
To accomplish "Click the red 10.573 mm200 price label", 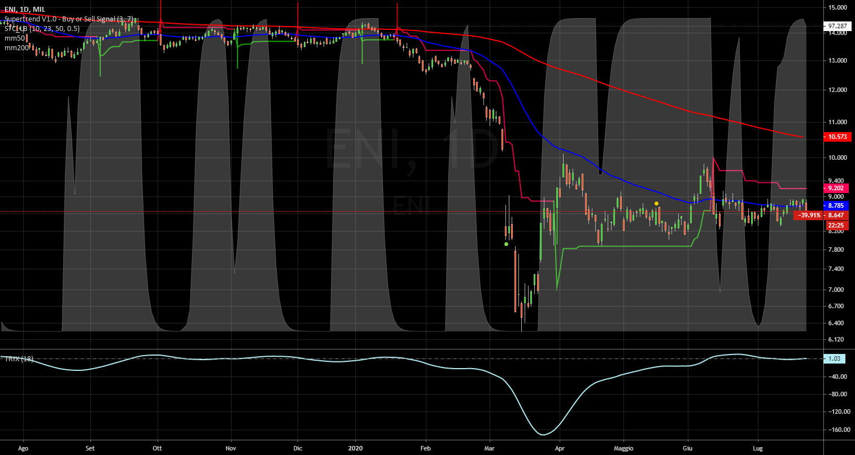I will pos(837,137).
